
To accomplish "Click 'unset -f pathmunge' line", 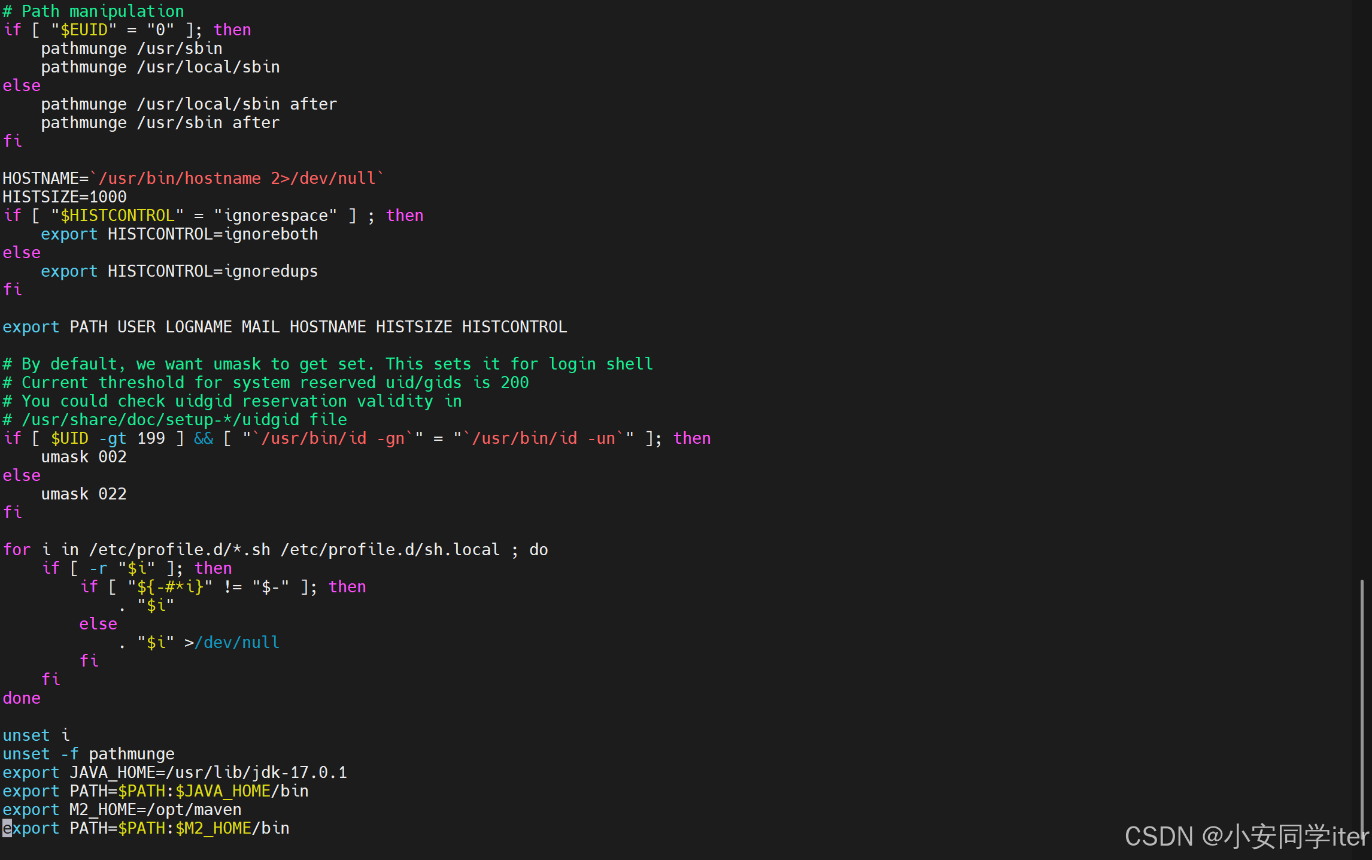I will (89, 754).
